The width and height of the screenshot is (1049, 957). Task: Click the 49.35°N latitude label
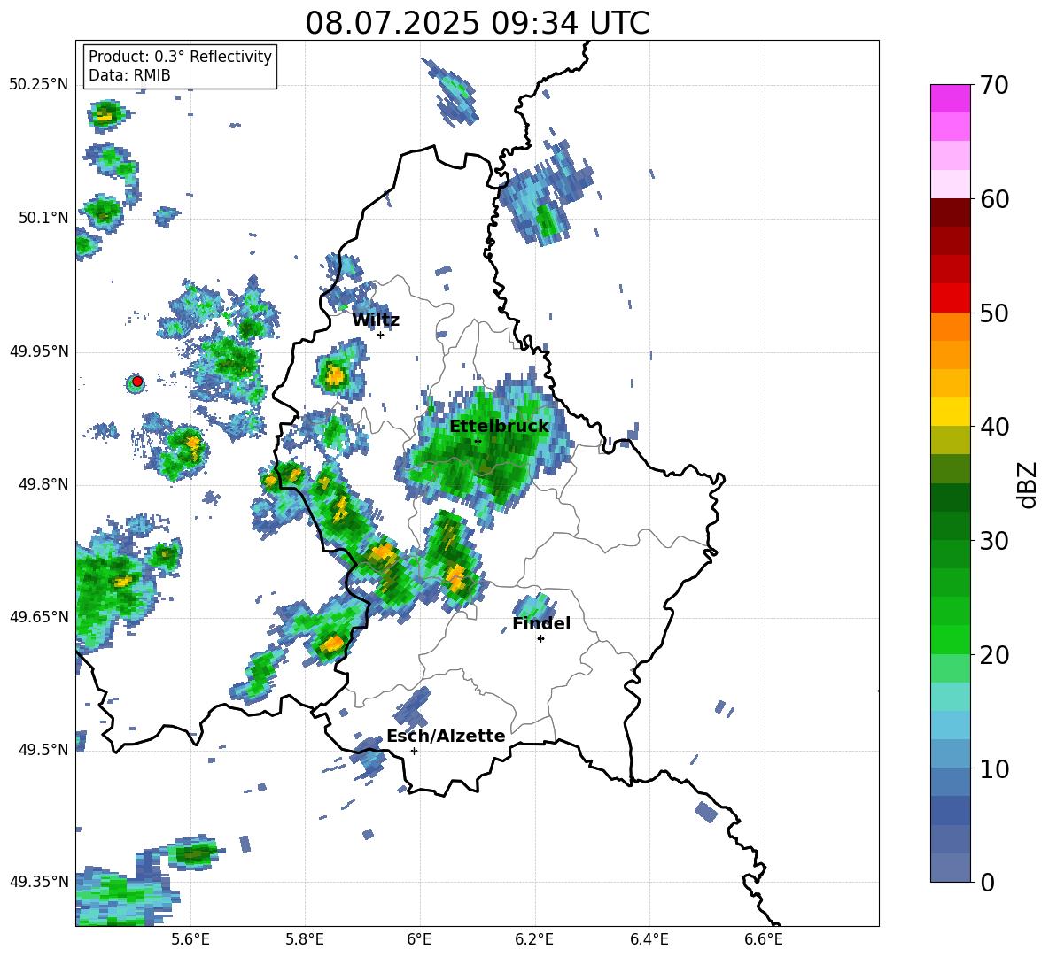tap(39, 882)
